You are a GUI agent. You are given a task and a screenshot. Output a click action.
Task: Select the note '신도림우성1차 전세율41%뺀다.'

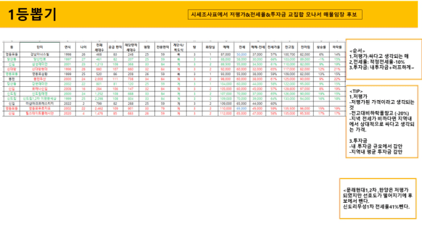pyautogui.click(x=377, y=207)
